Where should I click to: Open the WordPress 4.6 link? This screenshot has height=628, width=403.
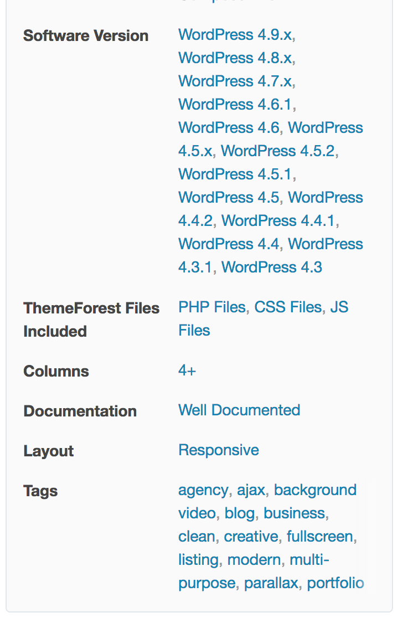(229, 128)
